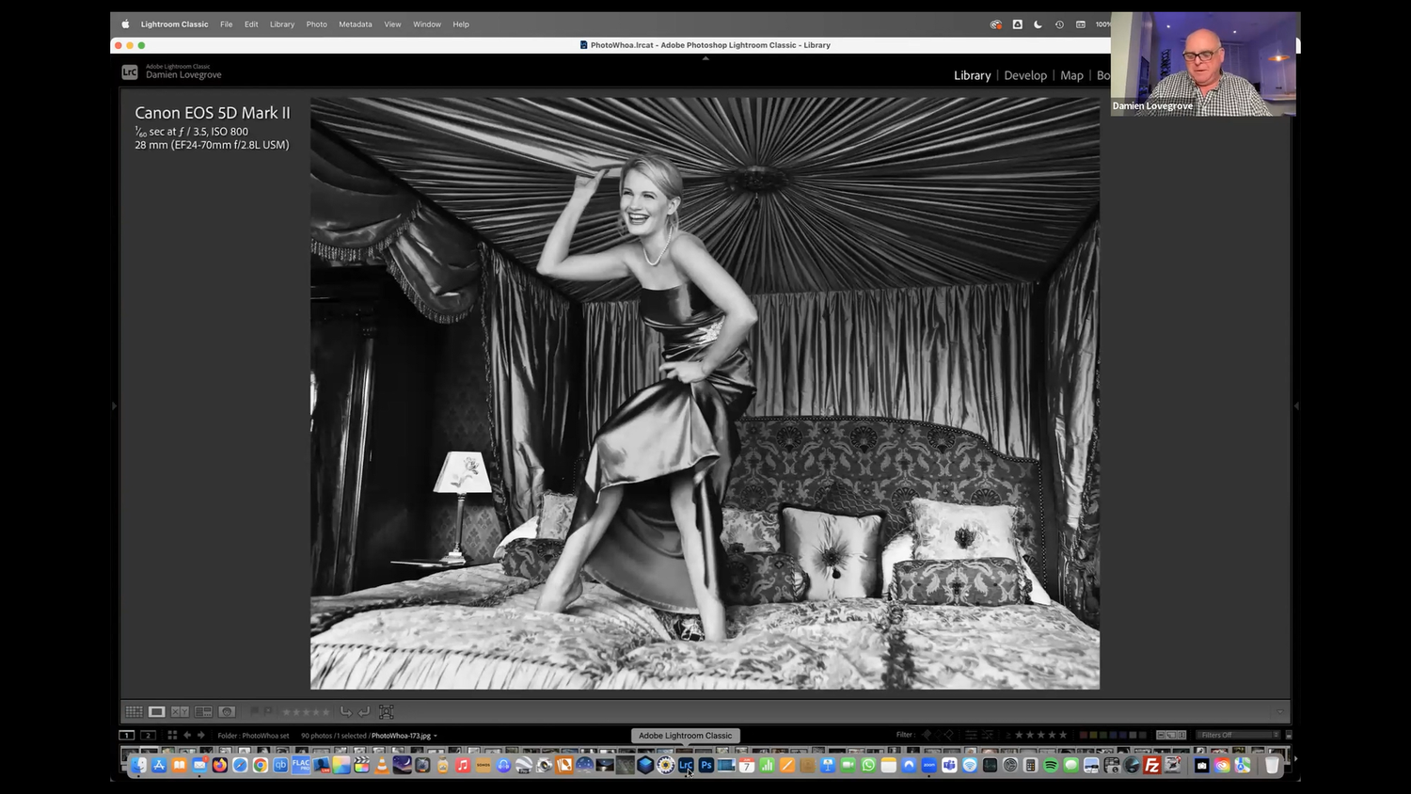1411x794 pixels.
Task: Open the File menu
Action: (x=227, y=24)
